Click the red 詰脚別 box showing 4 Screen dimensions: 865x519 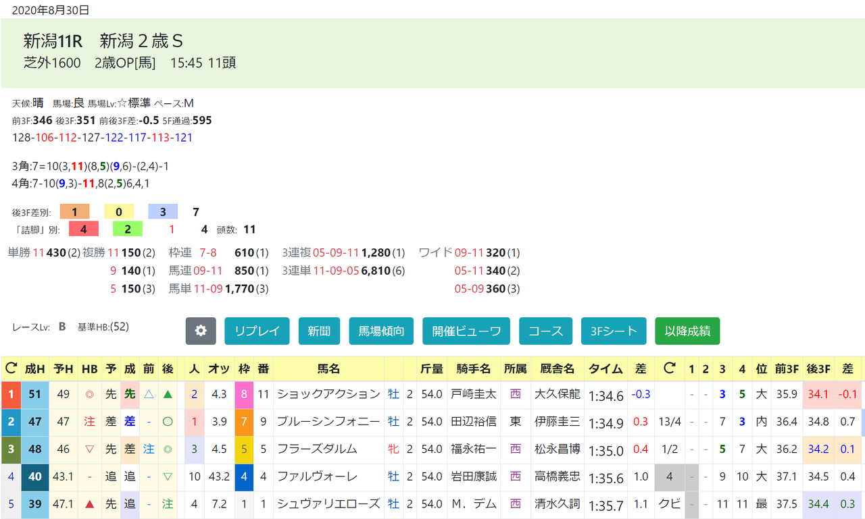coord(83,229)
